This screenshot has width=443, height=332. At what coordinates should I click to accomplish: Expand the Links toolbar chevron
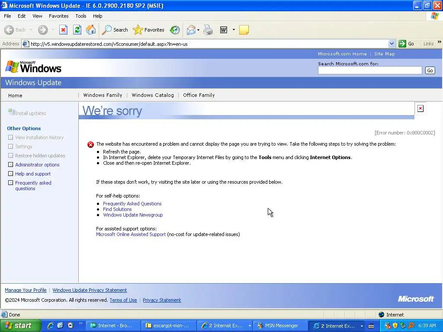440,42
